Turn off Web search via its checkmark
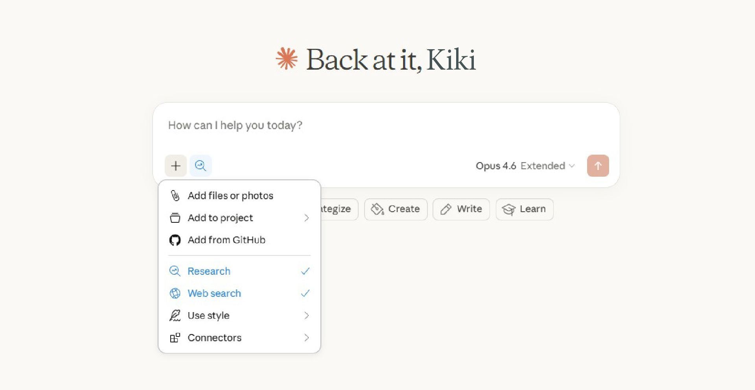The width and height of the screenshot is (755, 390). pyautogui.click(x=305, y=293)
